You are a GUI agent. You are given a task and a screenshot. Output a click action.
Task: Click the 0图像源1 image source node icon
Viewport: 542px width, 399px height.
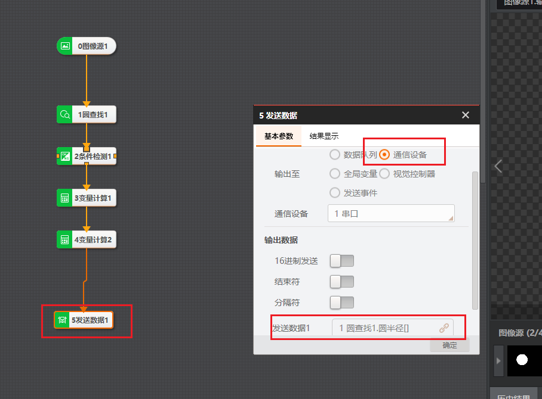pyautogui.click(x=65, y=46)
